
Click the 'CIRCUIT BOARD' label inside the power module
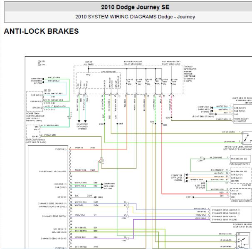point(109,72)
